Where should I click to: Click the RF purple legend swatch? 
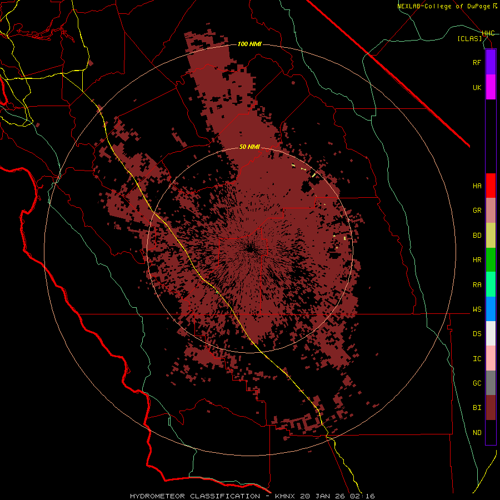[491, 62]
